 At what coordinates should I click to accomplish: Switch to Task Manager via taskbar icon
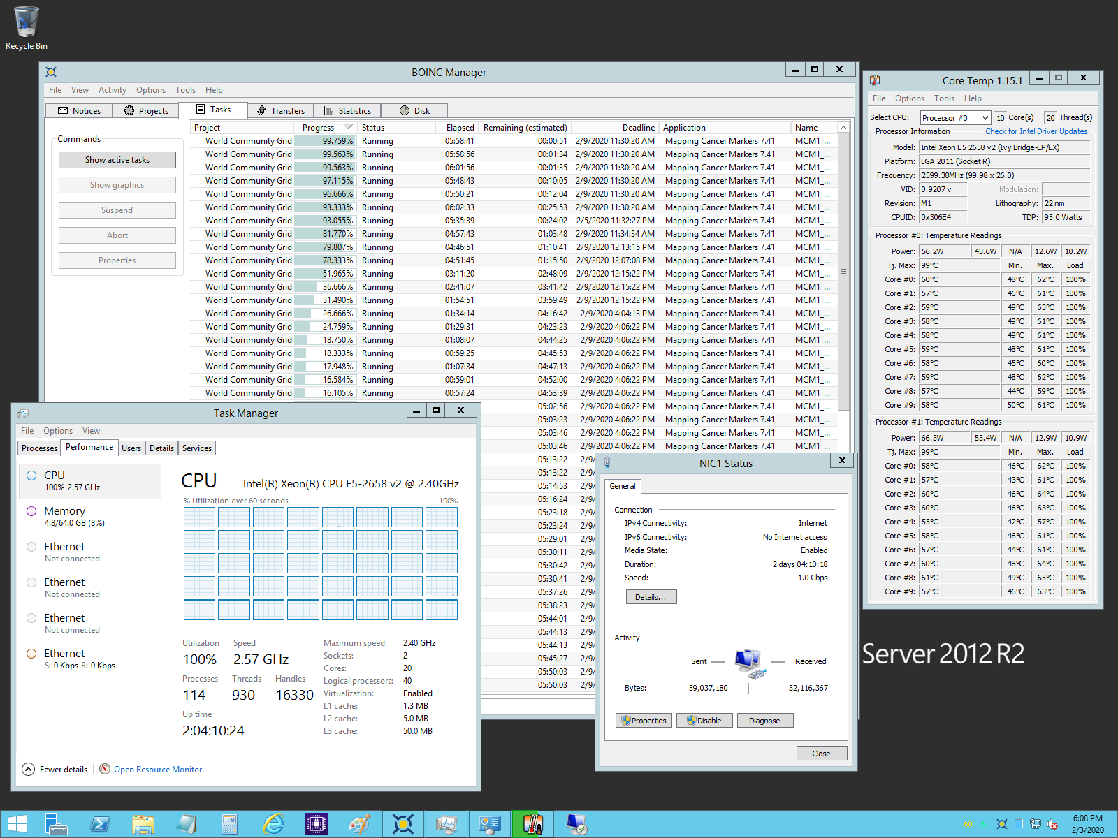[446, 824]
